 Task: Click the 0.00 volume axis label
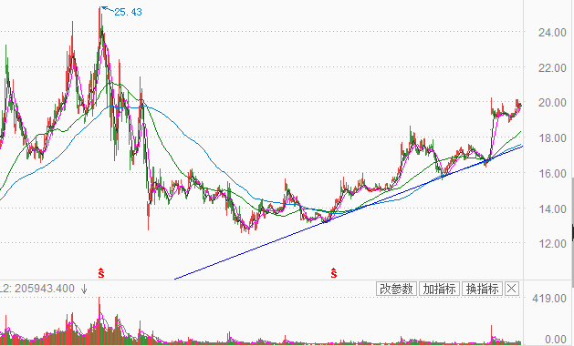point(556,340)
